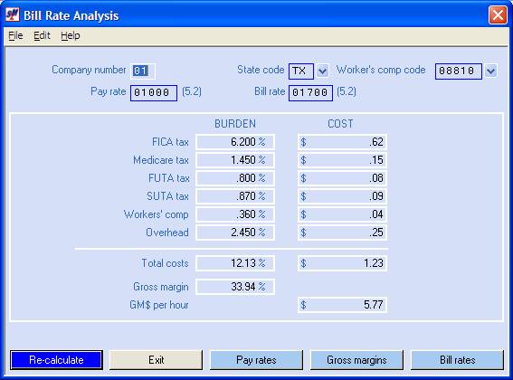Open the Help menu

(x=71, y=35)
